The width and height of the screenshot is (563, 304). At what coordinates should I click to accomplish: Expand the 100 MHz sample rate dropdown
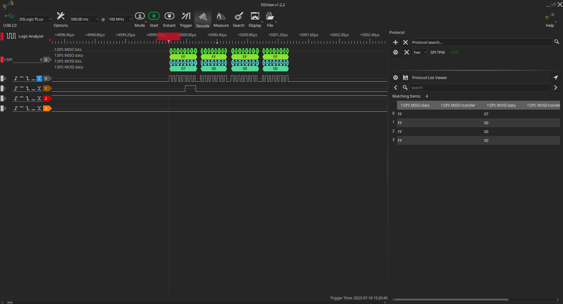(x=120, y=19)
